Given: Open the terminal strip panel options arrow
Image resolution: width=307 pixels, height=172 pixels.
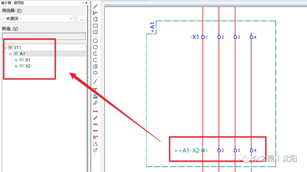Looking at the screenshot, I should (83, 3).
